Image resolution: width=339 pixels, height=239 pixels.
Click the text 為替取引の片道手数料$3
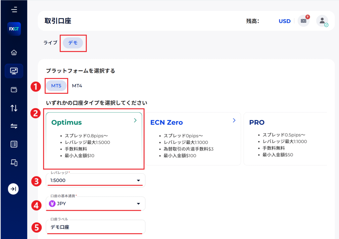click(x=188, y=149)
